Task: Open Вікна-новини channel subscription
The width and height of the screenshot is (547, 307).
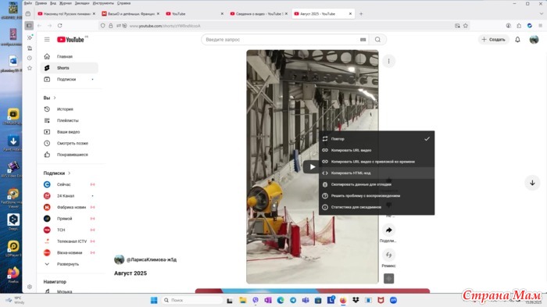Action: tap(69, 252)
